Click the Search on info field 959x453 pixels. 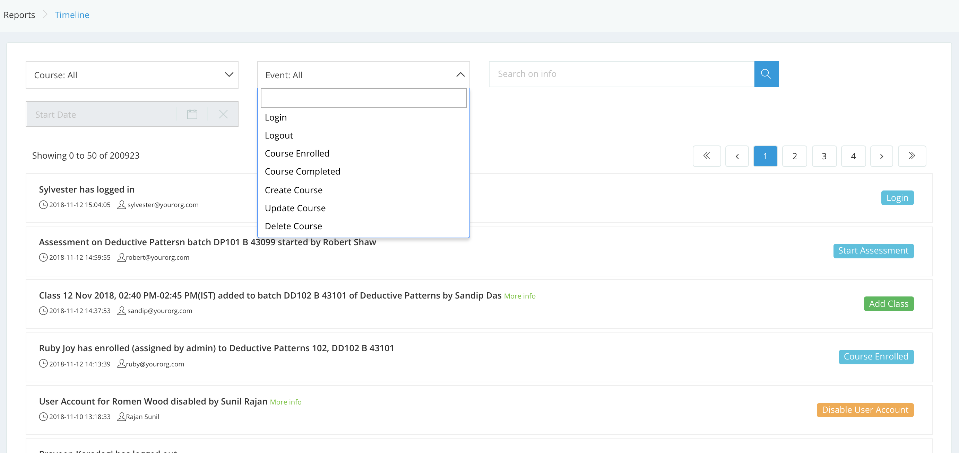pos(621,74)
